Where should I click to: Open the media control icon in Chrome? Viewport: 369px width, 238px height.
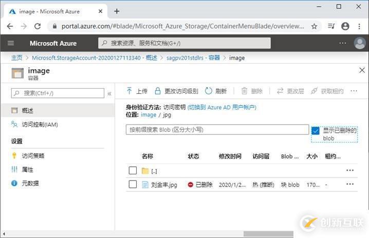pyautogui.click(x=331, y=26)
